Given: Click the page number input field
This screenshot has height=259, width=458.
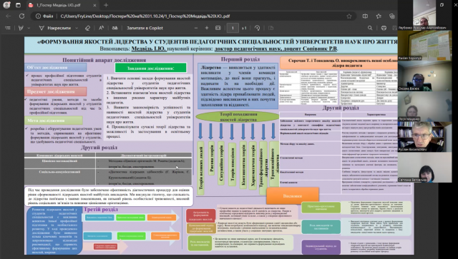Looking at the screenshot, I should pos(233,28).
